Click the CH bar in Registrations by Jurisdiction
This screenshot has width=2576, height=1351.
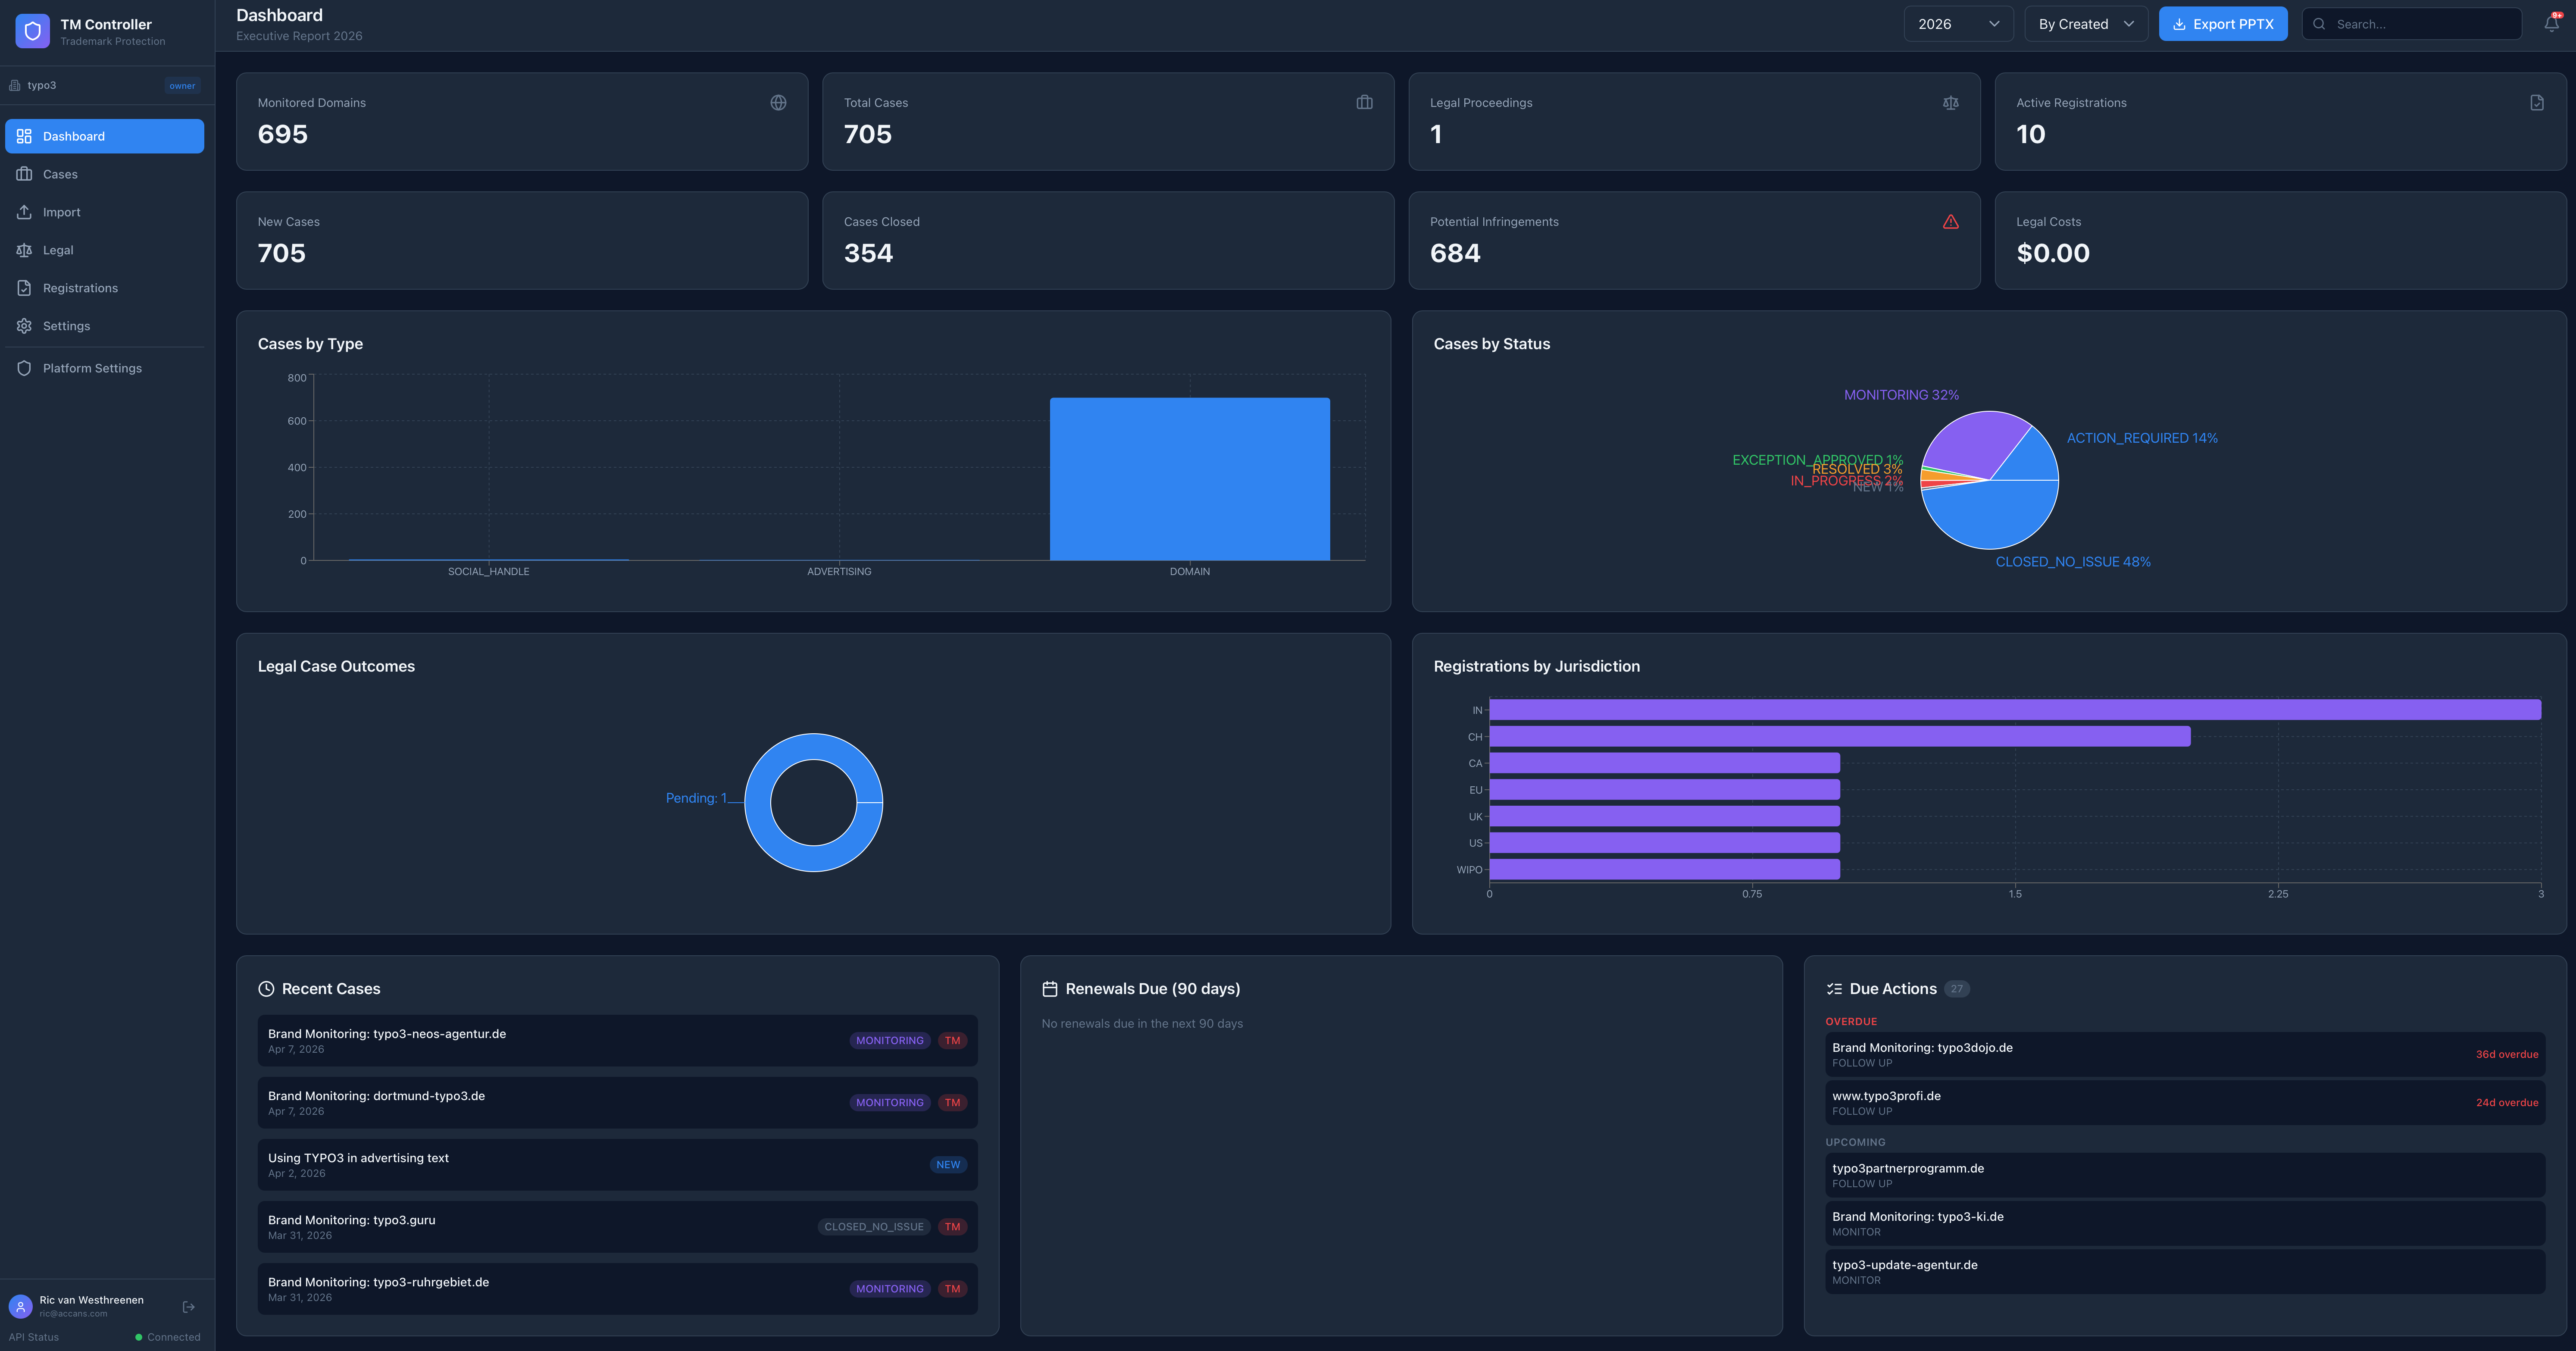point(1840,737)
